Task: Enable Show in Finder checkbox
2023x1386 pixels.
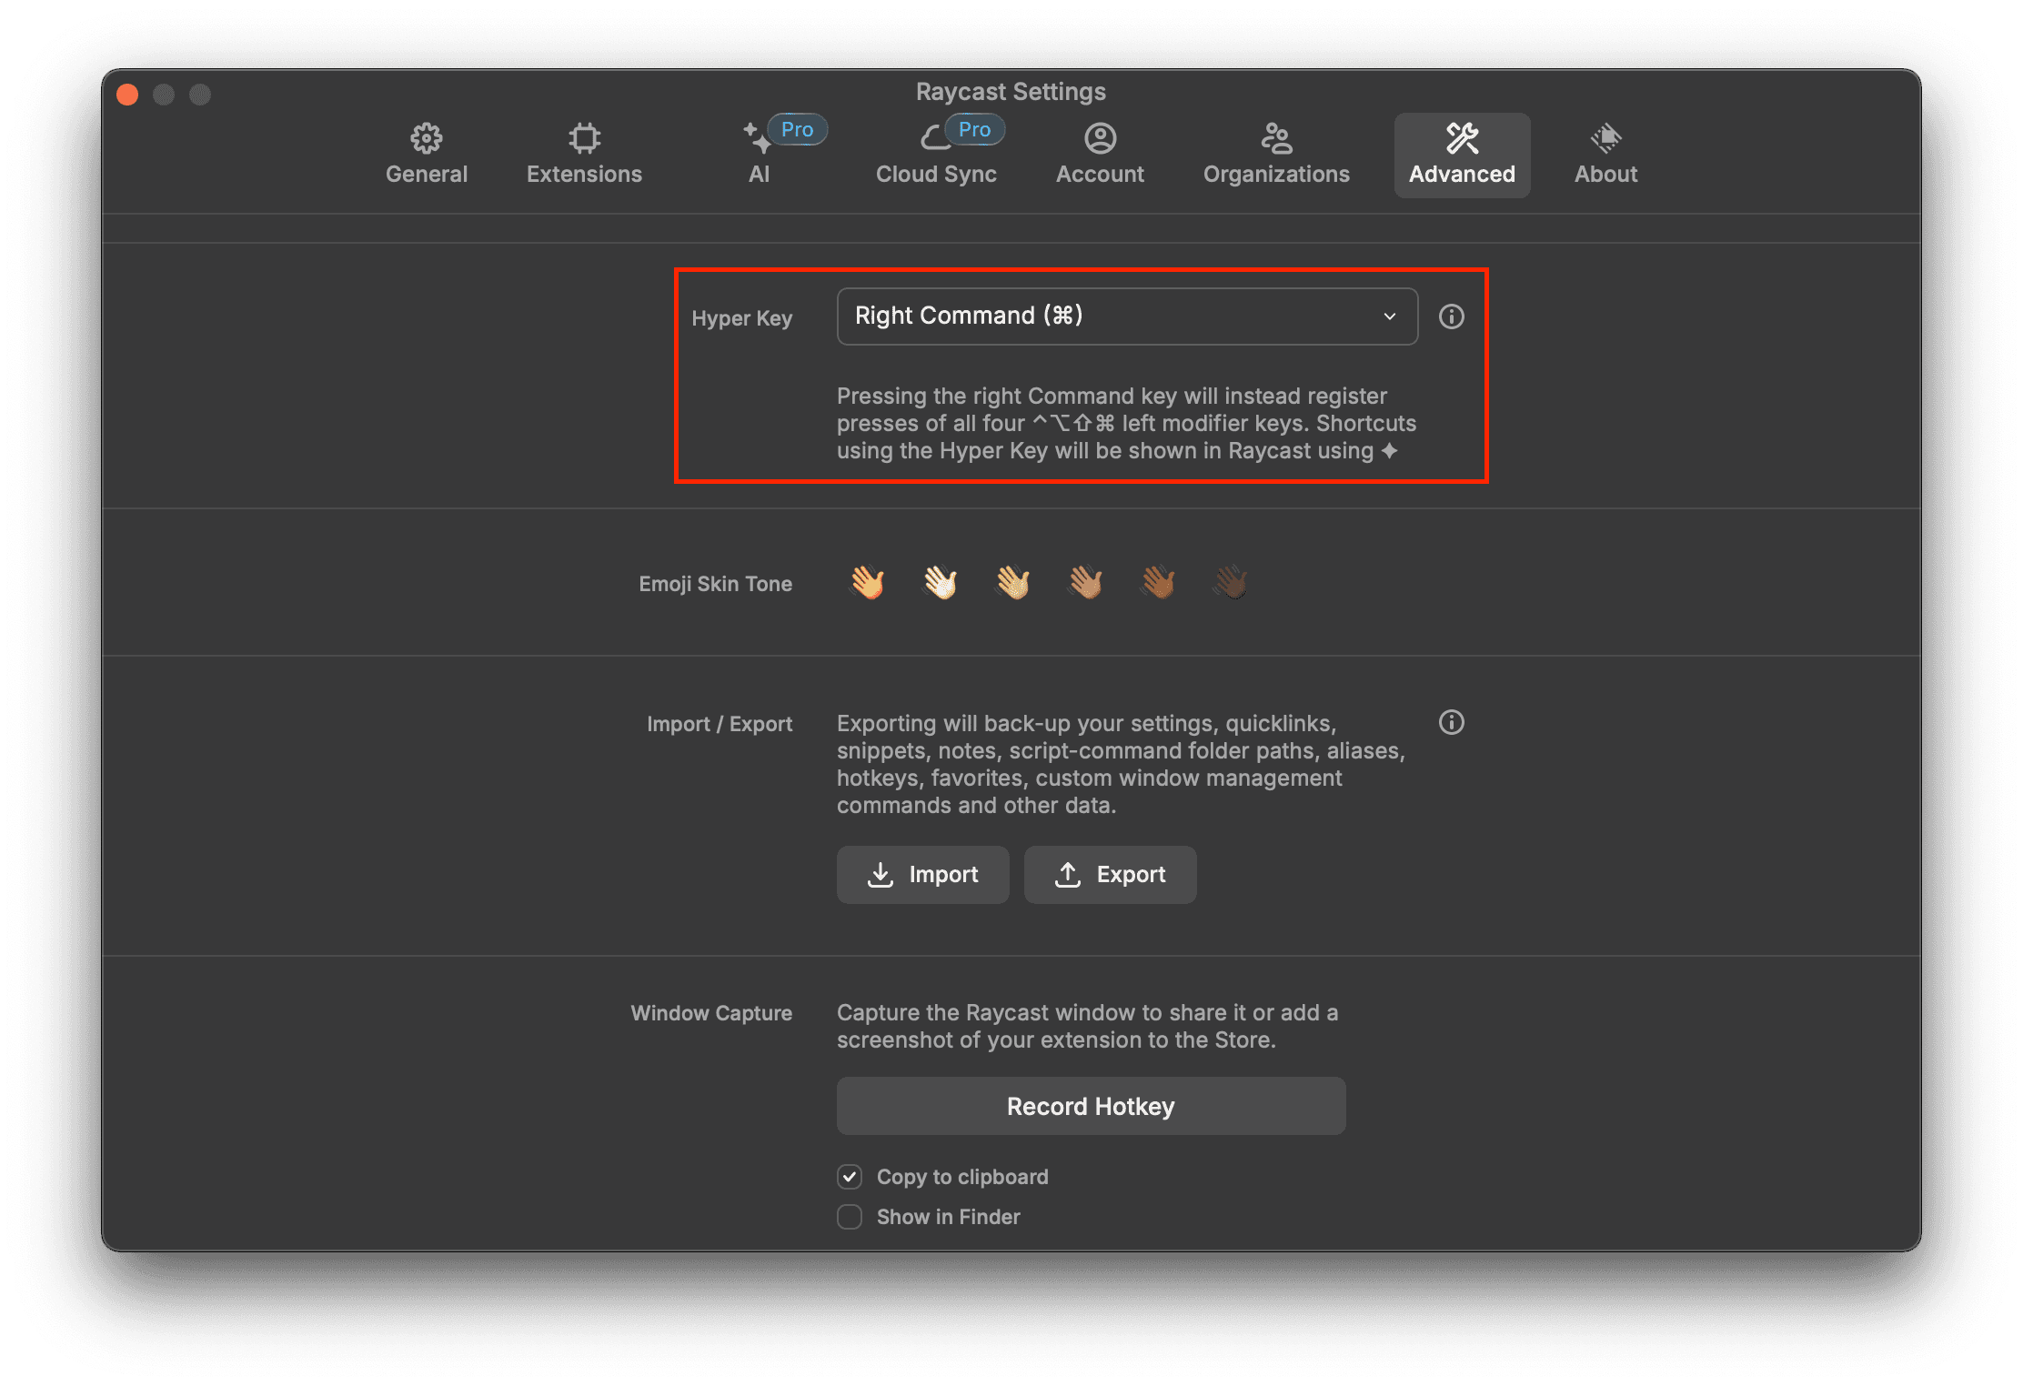Action: [x=850, y=1217]
